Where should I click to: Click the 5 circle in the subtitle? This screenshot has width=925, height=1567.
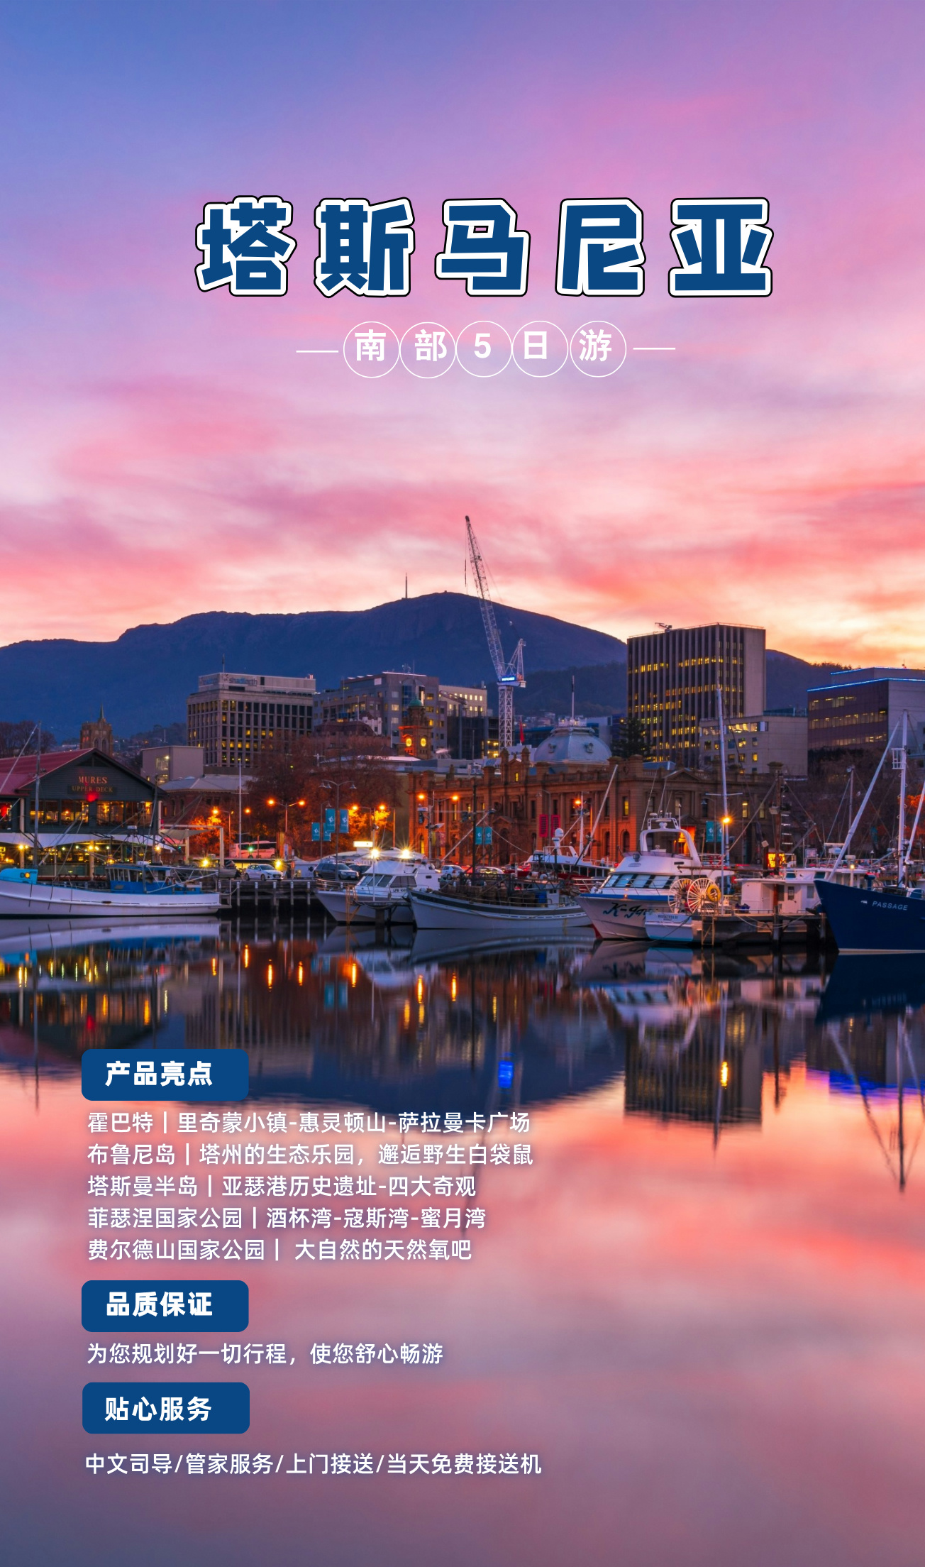click(484, 348)
